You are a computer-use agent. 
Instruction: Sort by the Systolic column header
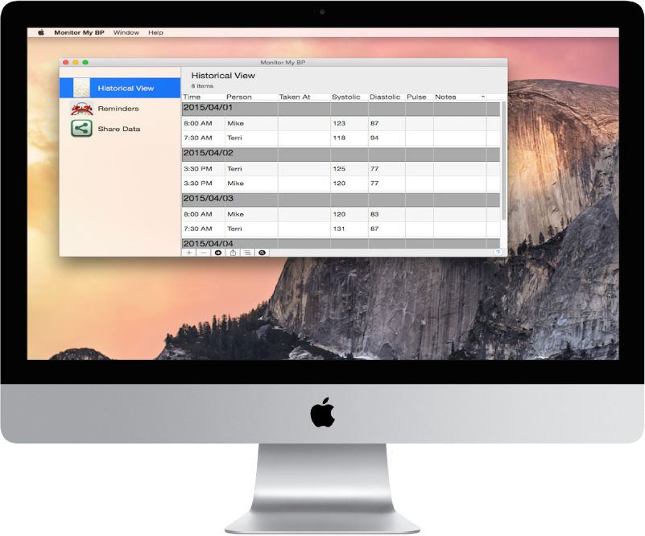349,97
